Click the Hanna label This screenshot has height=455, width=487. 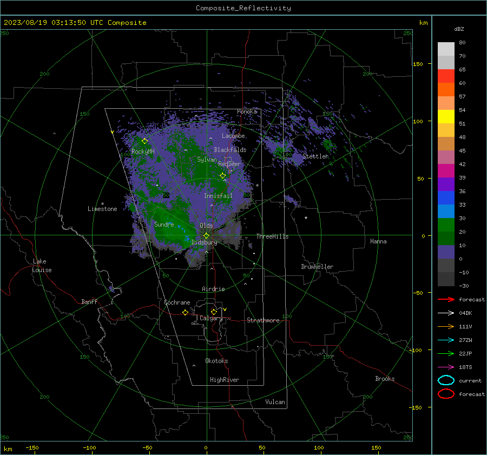pyautogui.click(x=378, y=241)
